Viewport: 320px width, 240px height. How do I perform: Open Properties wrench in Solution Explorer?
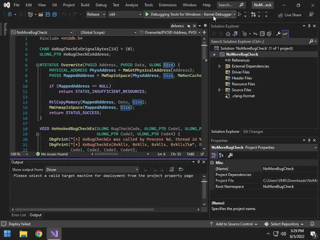(278, 34)
